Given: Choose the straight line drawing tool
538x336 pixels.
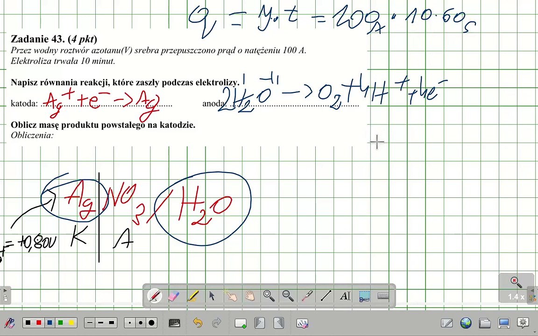Looking at the screenshot, I should 326,295.
